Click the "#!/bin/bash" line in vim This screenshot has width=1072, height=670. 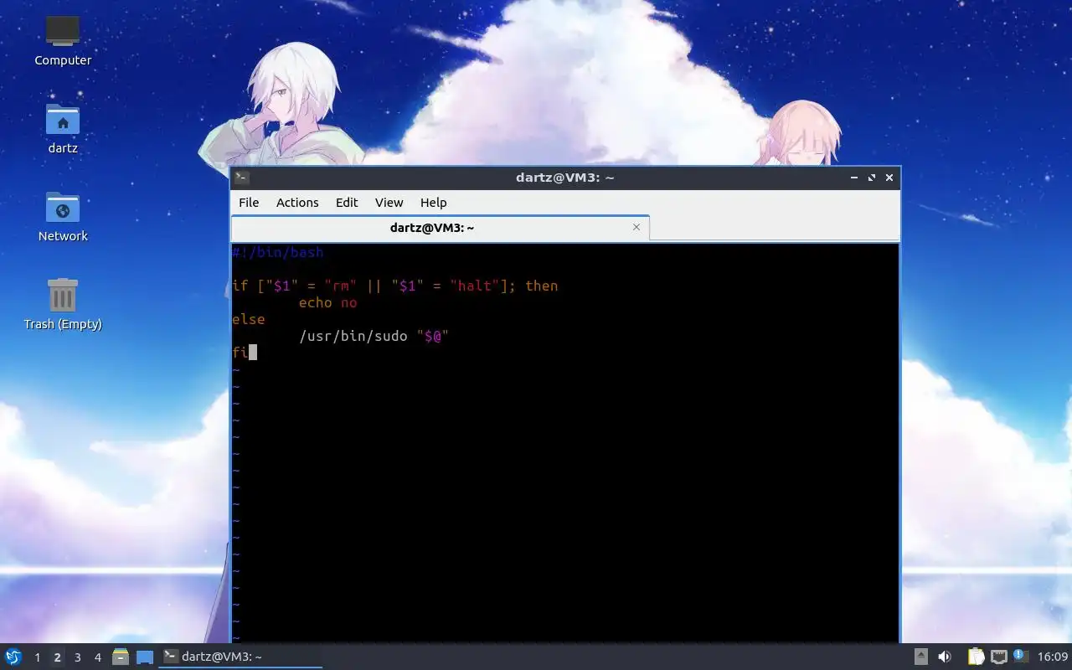pos(278,252)
